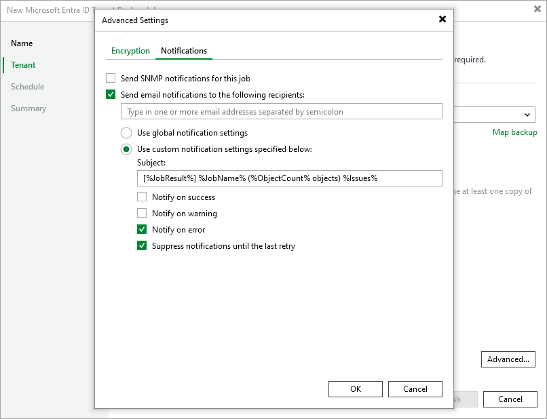Enable Notify on warning

(142, 213)
